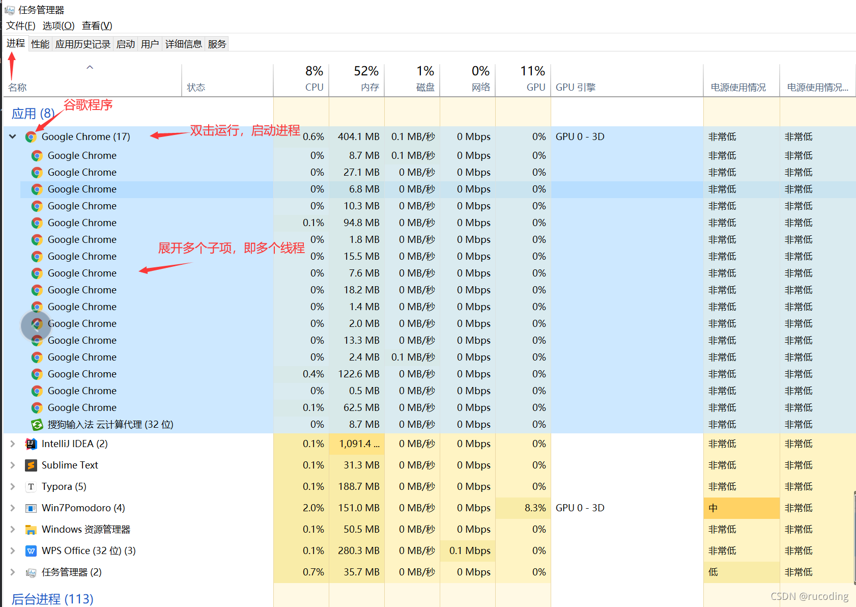Select the 进程 tab
Image resolution: width=856 pixels, height=607 pixels.
point(16,43)
